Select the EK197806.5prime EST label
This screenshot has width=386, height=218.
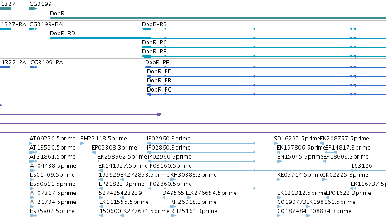coord(301,148)
